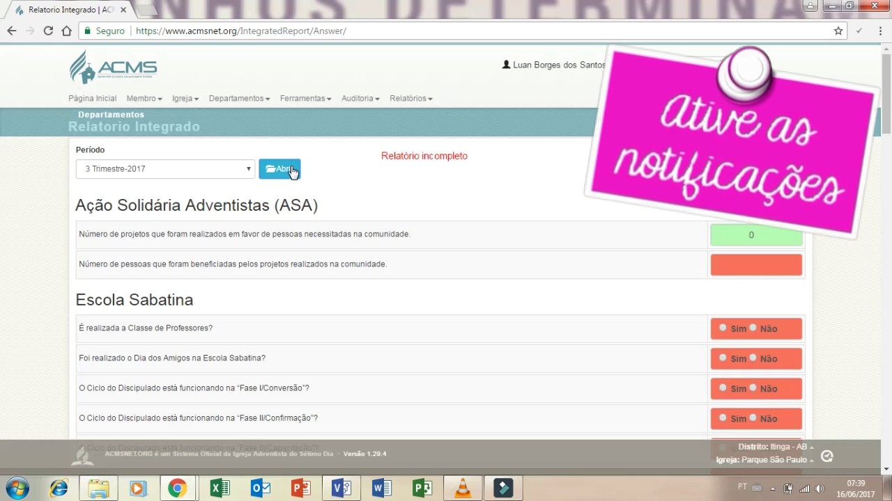Click 'Ação Solidária Adventistas (ASA)' heading

click(x=197, y=205)
